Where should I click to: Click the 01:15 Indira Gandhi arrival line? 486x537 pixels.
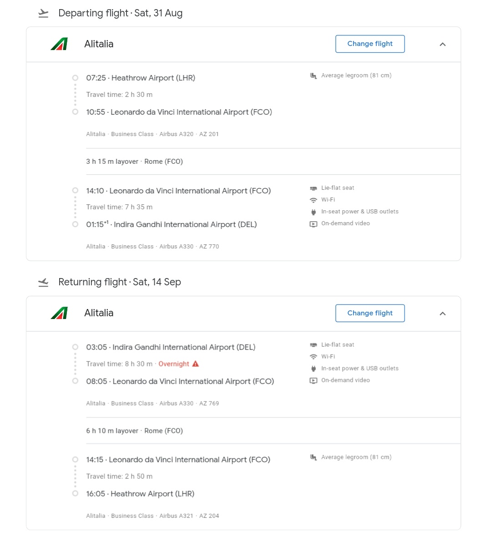pos(172,224)
